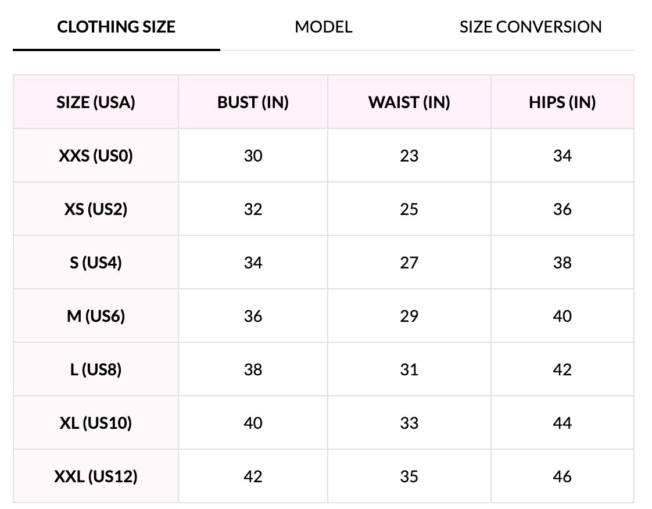Click the BUST (IN) column header

[x=253, y=102]
